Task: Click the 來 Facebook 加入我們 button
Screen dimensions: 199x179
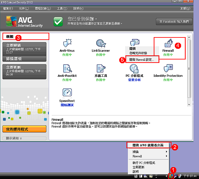Action: point(174,22)
